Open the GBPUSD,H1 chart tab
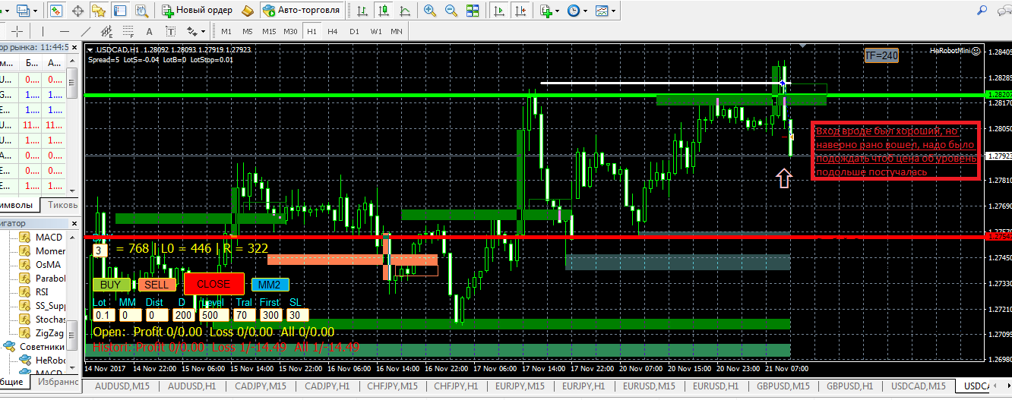1012x400 pixels. 849,386
